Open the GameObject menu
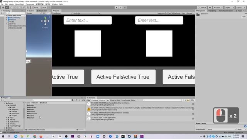 tap(20, 4)
